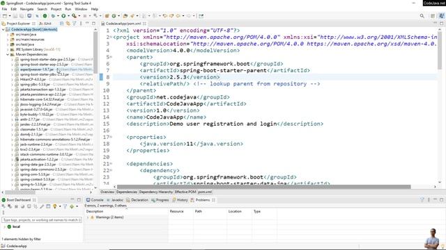The height and width of the screenshot is (250, 446).
Task: Toggle Link with Editor in Project Explorer
Action: pyautogui.click(x=68, y=24)
